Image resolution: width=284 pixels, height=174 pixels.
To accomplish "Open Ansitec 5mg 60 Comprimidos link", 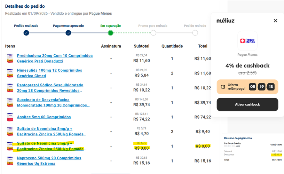I will (44, 117).
